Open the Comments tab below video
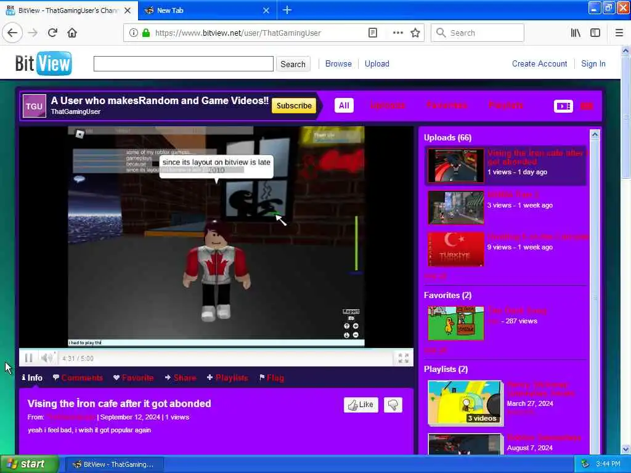Screen dimensions: 631x473 [x=78, y=378]
